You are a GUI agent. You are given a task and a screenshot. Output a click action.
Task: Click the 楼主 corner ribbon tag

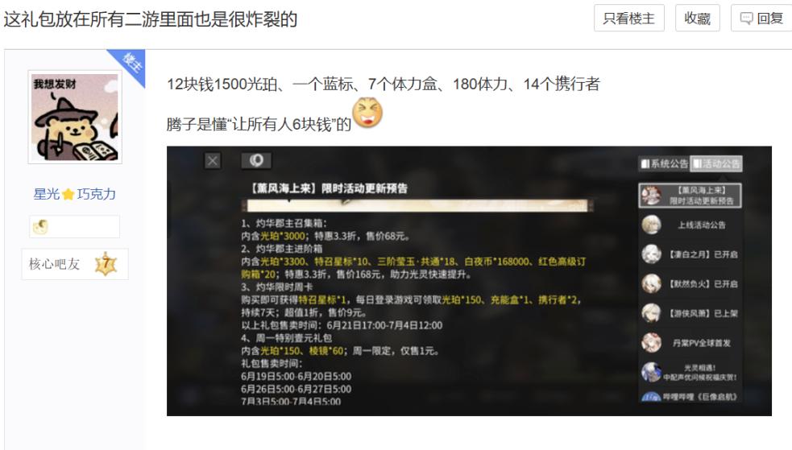(131, 64)
